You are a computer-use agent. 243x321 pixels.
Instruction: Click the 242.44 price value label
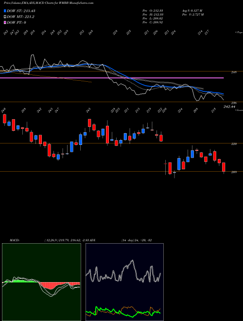pyautogui.click(x=229, y=107)
